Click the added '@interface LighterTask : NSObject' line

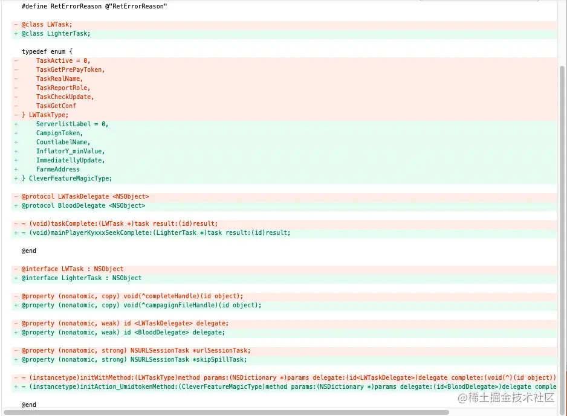(284, 278)
